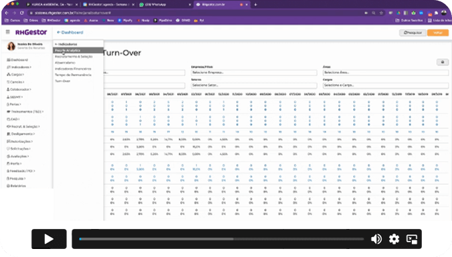The image size is (452, 257).
Task: Click the print icon button
Action: coord(443,62)
